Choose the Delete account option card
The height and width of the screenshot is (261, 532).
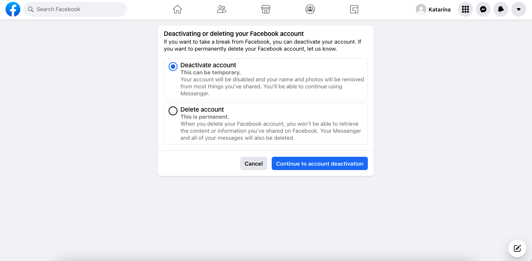266,123
